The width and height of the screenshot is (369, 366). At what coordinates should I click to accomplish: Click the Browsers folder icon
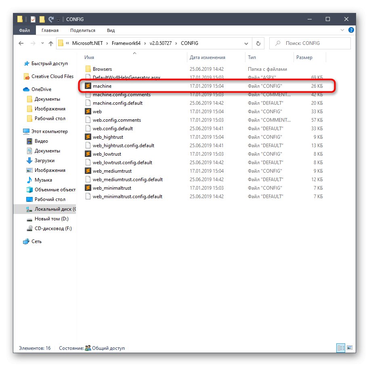click(88, 69)
